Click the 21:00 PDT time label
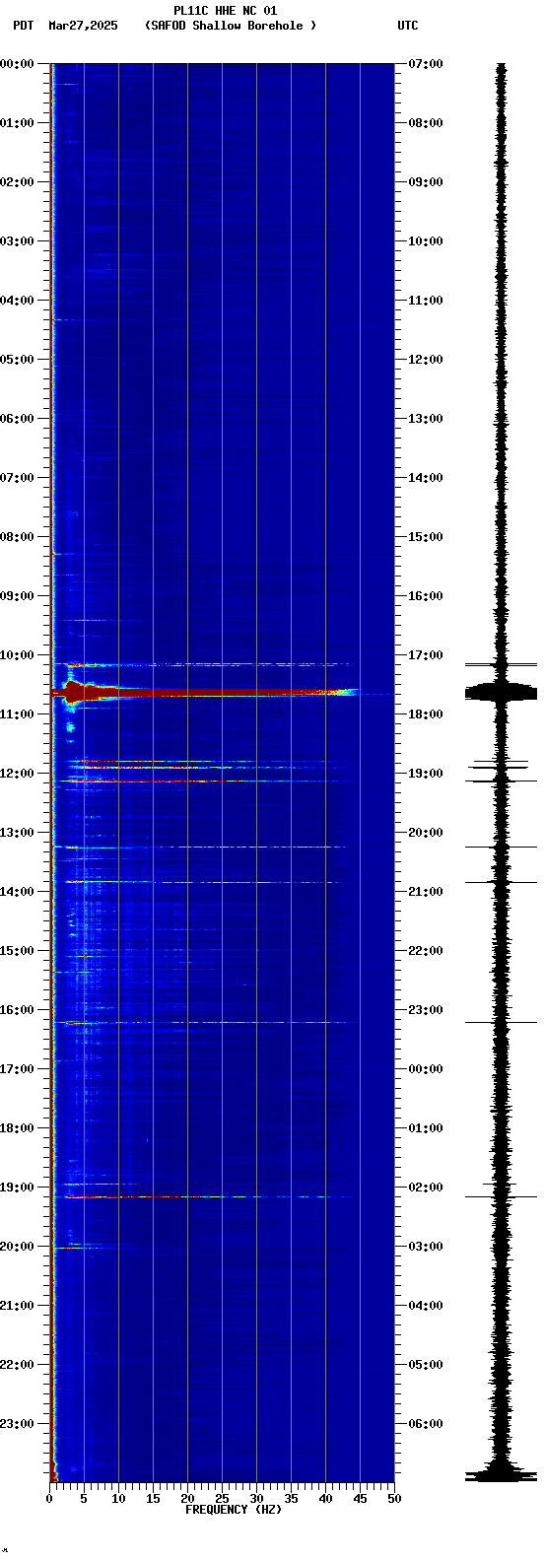The width and height of the screenshot is (544, 1561). click(17, 1306)
